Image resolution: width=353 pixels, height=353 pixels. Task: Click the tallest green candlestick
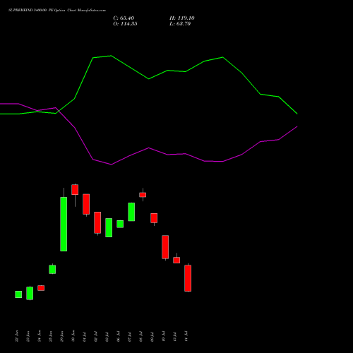point(64,224)
